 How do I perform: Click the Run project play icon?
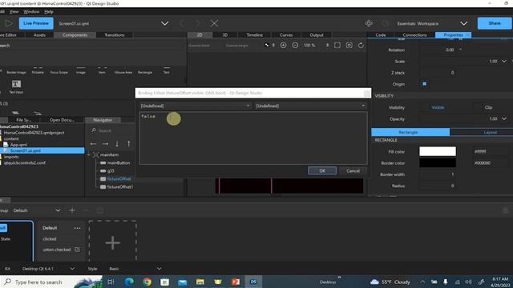tap(9, 23)
